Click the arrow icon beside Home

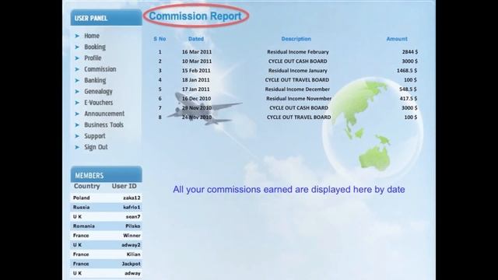[x=77, y=36]
